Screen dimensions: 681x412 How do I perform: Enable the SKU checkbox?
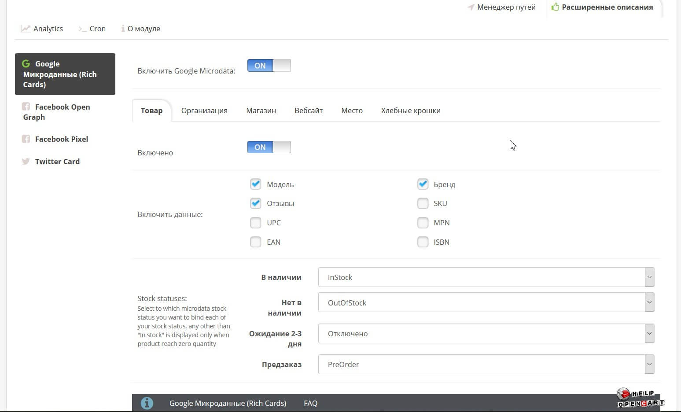pyautogui.click(x=423, y=203)
